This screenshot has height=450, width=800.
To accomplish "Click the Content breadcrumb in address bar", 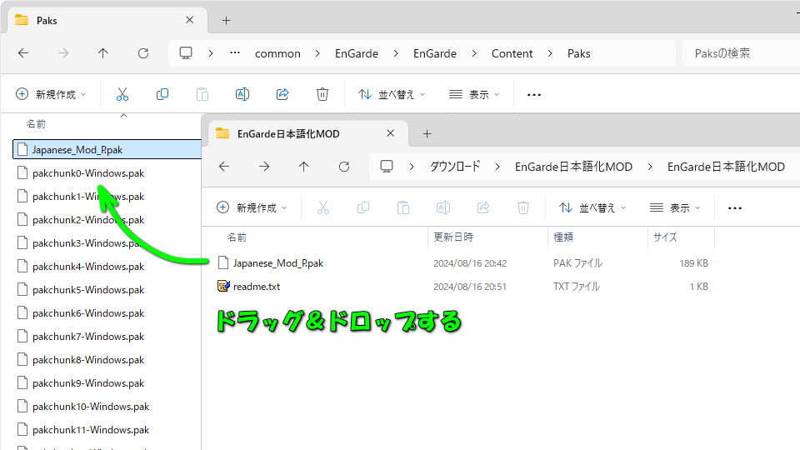I will (512, 53).
